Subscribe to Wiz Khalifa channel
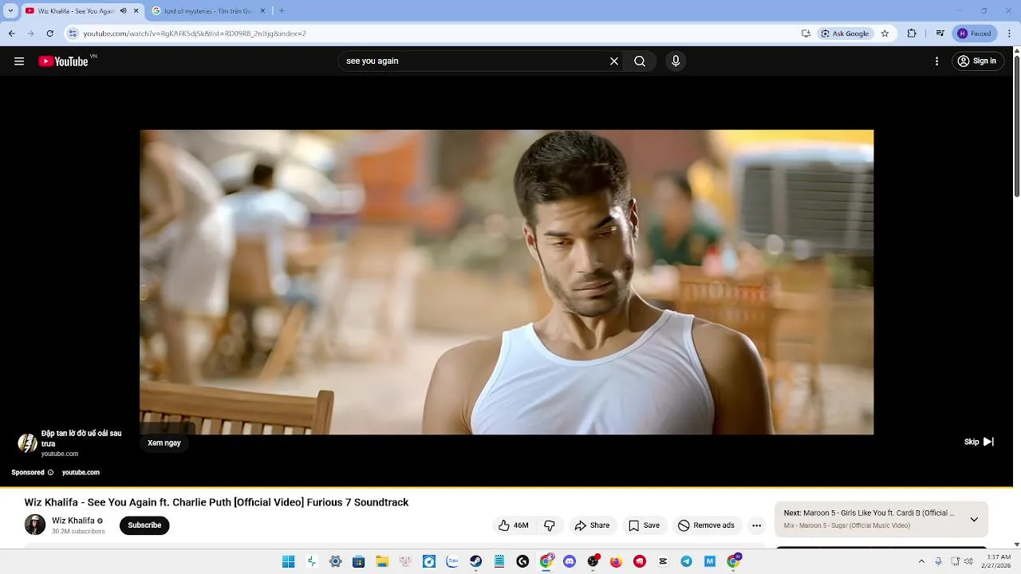The height and width of the screenshot is (574, 1021). [x=144, y=525]
